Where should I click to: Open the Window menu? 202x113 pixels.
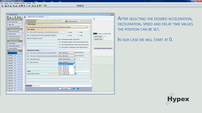click(29, 3)
